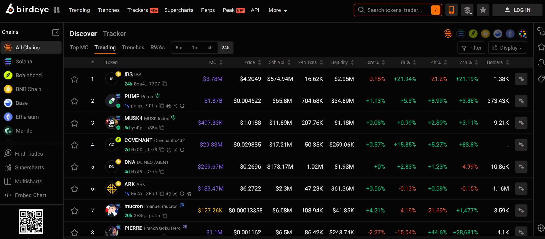Open the apps grid next to birdeye logo
Screen dimensions: 545x239
56,10
